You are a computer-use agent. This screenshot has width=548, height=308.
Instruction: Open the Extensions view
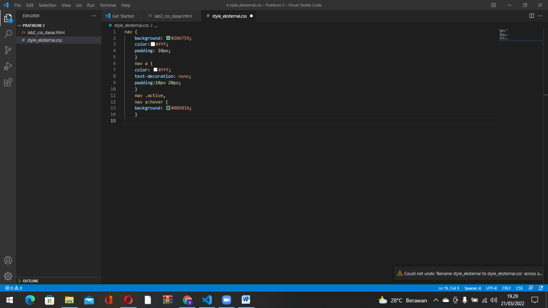point(8,82)
